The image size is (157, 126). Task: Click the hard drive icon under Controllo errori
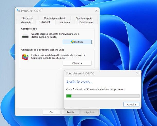click(x=25, y=36)
